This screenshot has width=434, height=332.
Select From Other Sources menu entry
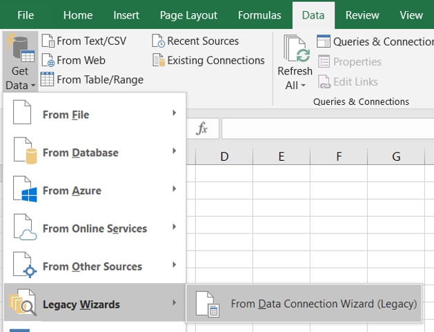coord(94,266)
